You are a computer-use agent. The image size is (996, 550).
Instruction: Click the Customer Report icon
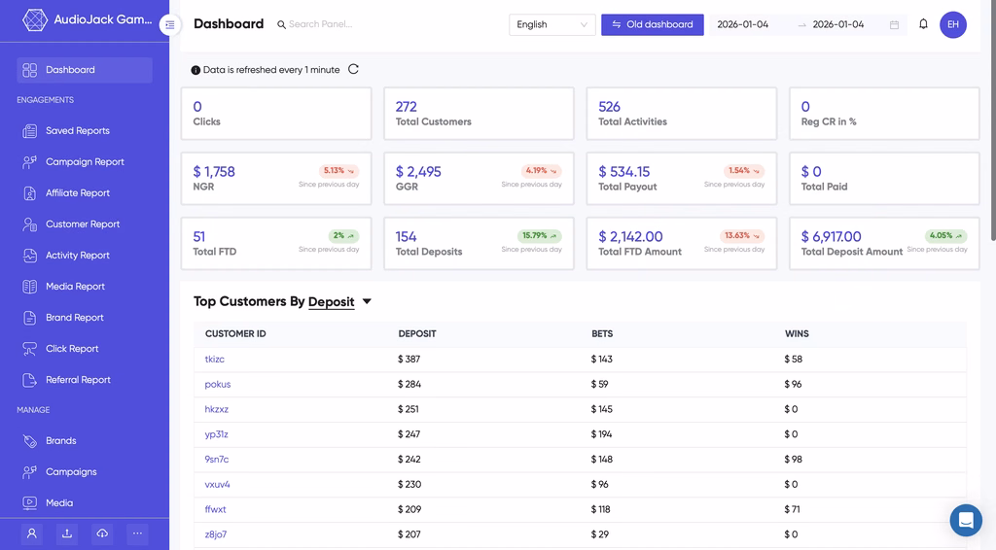click(30, 223)
